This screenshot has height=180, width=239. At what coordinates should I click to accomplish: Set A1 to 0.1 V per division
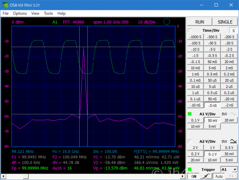(x=196, y=121)
